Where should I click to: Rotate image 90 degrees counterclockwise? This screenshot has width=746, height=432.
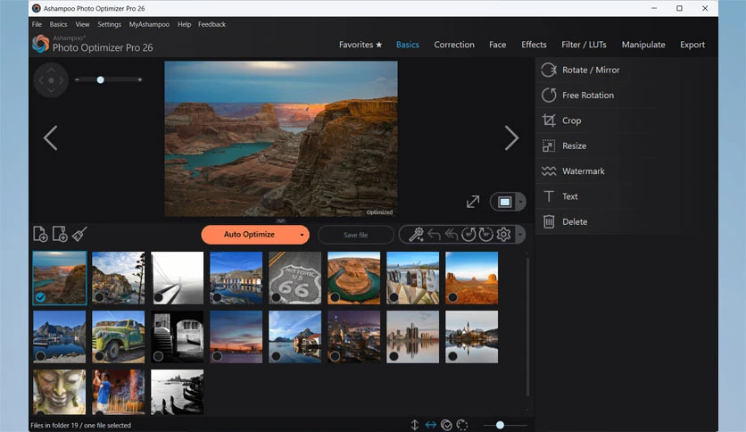(x=468, y=234)
